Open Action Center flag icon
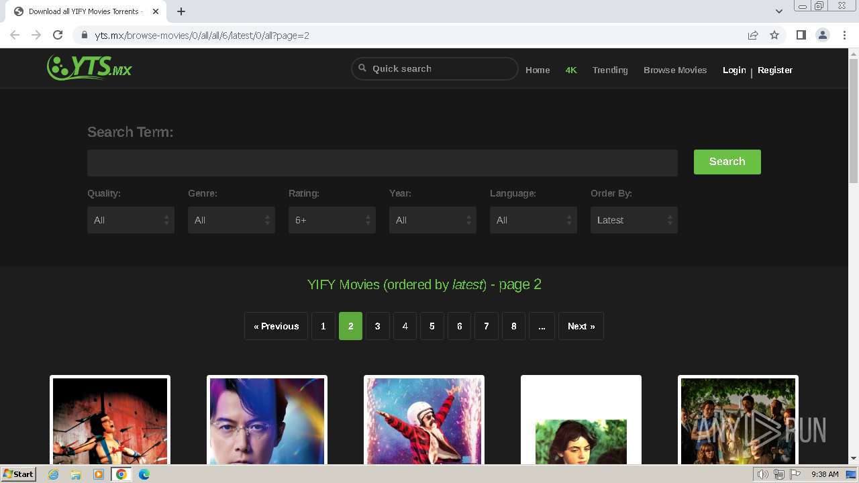This screenshot has width=859, height=483. coord(795,474)
